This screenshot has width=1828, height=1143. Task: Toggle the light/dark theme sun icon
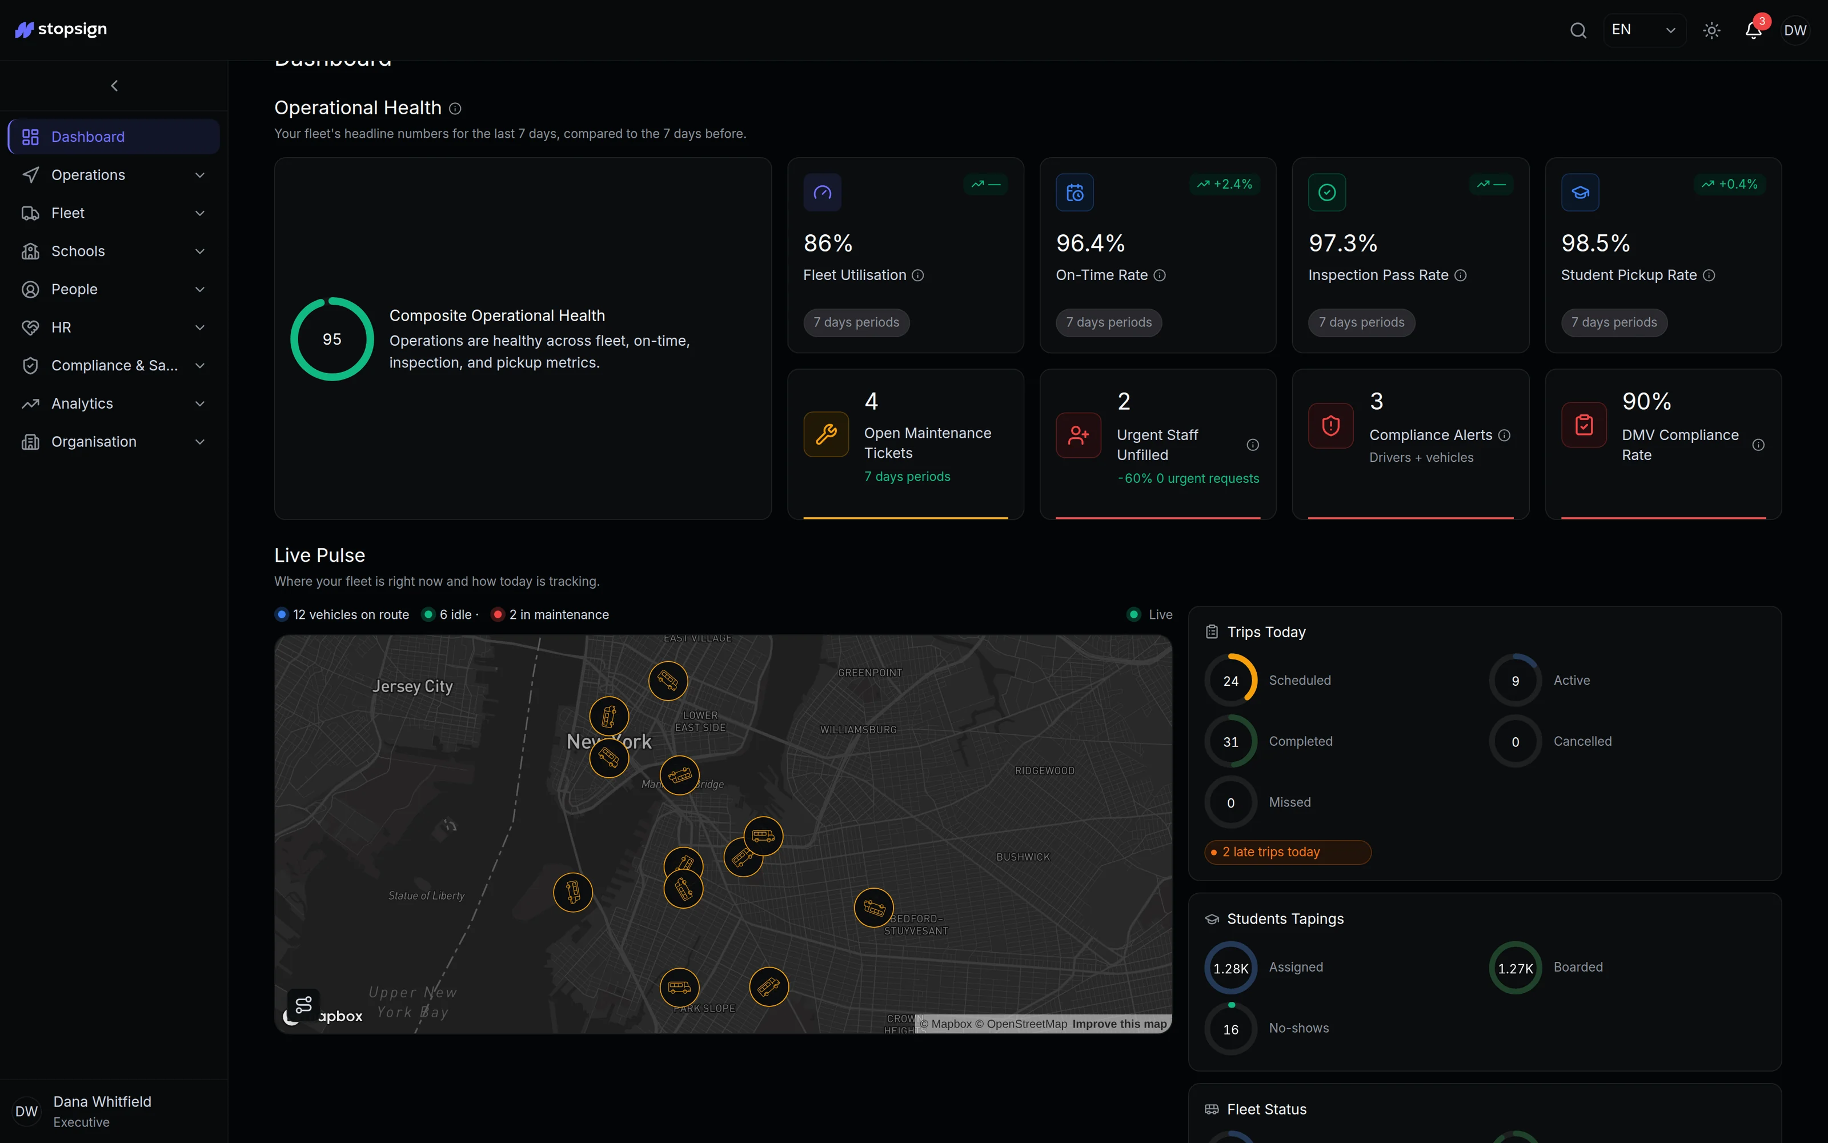click(x=1711, y=30)
